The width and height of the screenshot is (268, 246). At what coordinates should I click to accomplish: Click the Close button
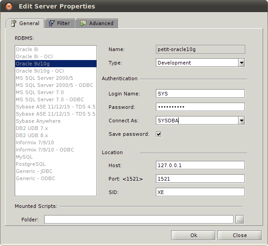tap(239, 235)
